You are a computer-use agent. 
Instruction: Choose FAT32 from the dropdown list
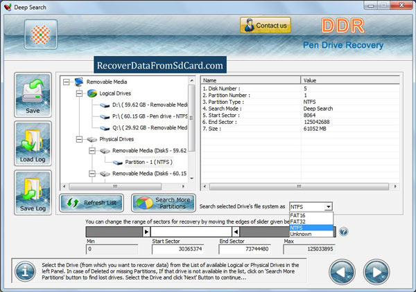tap(311, 221)
